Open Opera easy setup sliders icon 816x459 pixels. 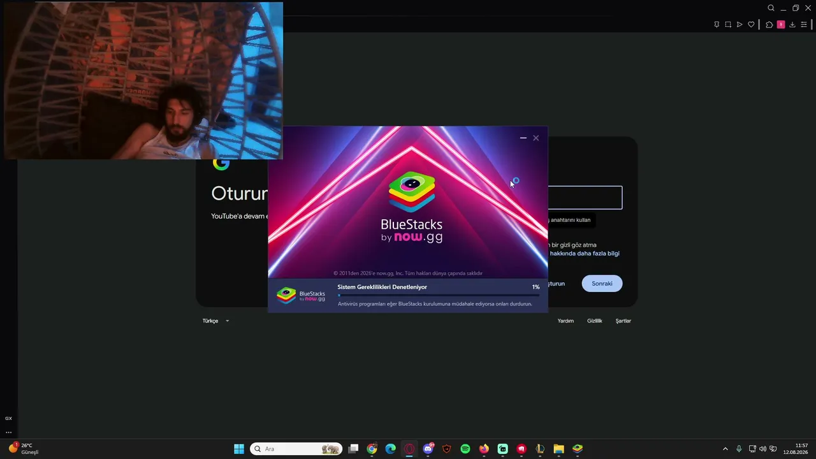(804, 25)
